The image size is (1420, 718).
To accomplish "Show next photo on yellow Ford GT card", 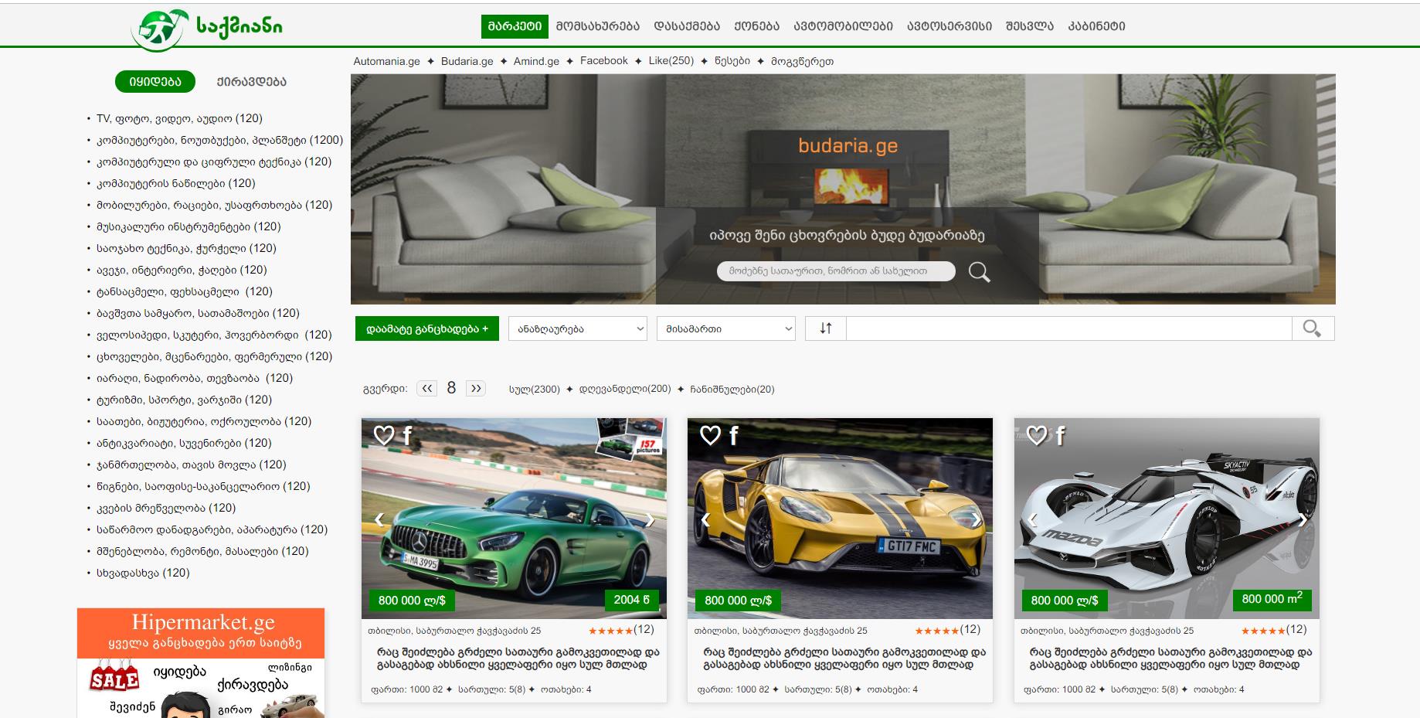I will pyautogui.click(x=976, y=519).
